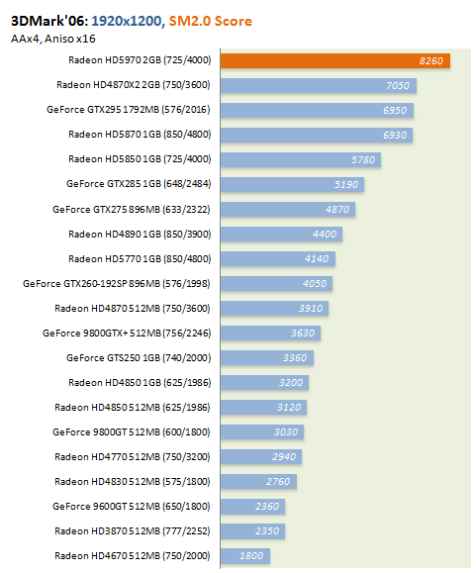This screenshot has width=476, height=573.
Task: Select the GeForce 9800GTX+ 512MB label
Action: click(127, 333)
